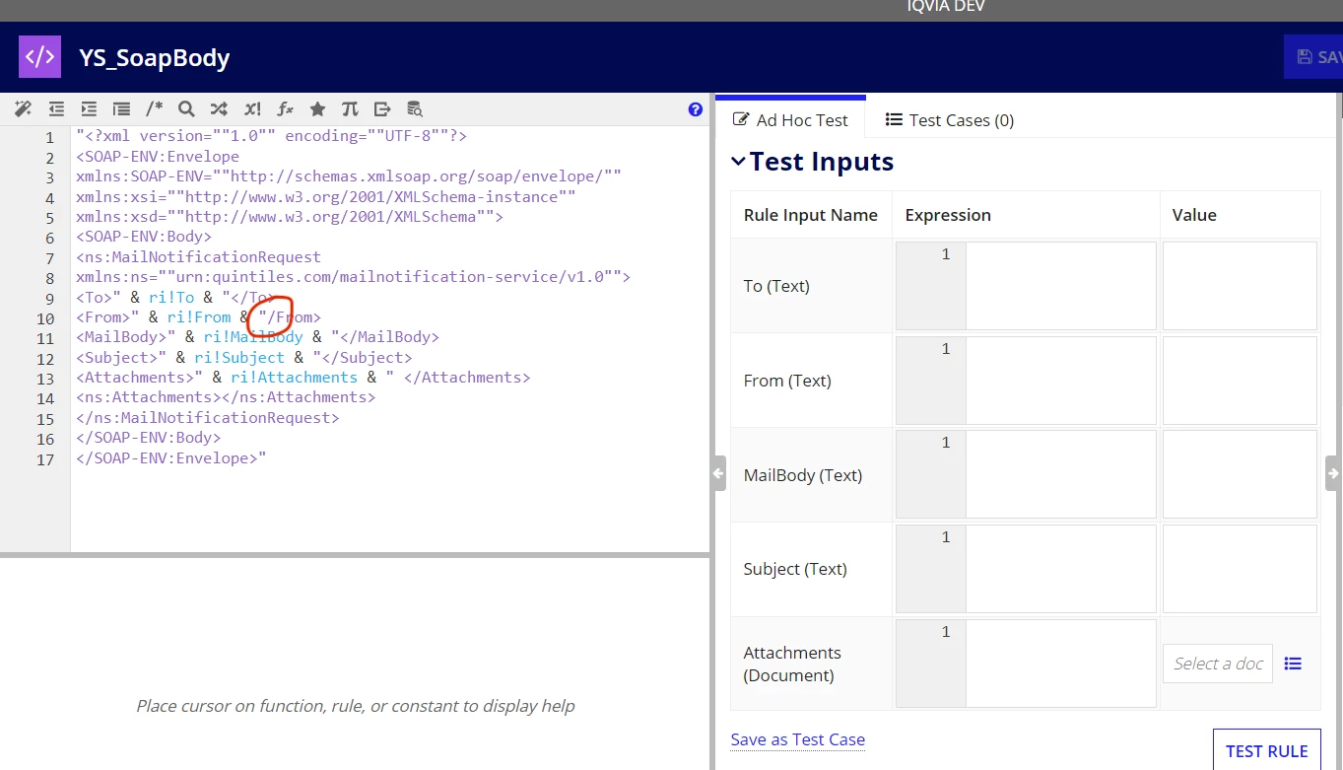Viewport: 1343px width, 770px height.
Task: Click the star icon in toolbar
Action: coord(317,109)
